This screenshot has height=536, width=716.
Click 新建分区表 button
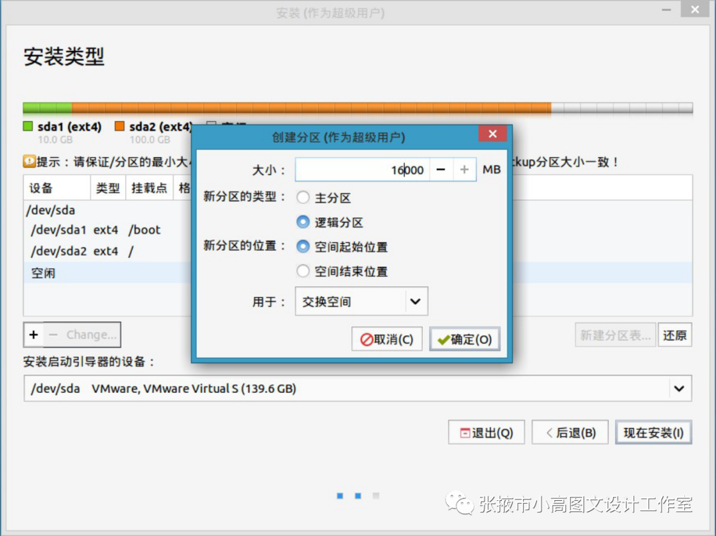click(615, 335)
